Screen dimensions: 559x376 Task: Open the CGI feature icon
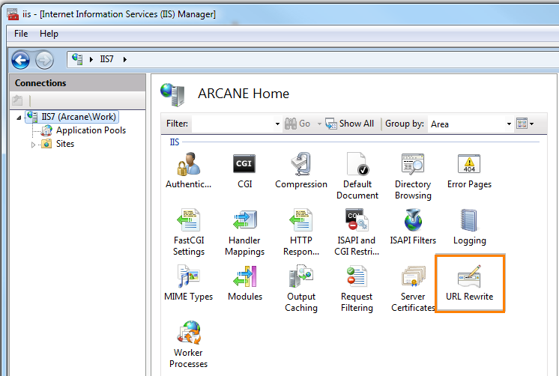coord(244,170)
